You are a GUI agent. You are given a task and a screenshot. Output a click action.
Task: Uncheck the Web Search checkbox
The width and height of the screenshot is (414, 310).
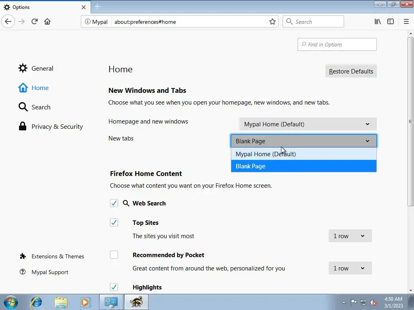tap(114, 203)
